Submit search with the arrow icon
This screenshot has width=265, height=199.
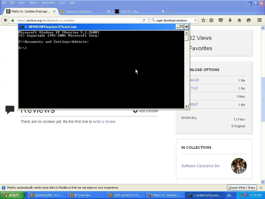point(195,20)
